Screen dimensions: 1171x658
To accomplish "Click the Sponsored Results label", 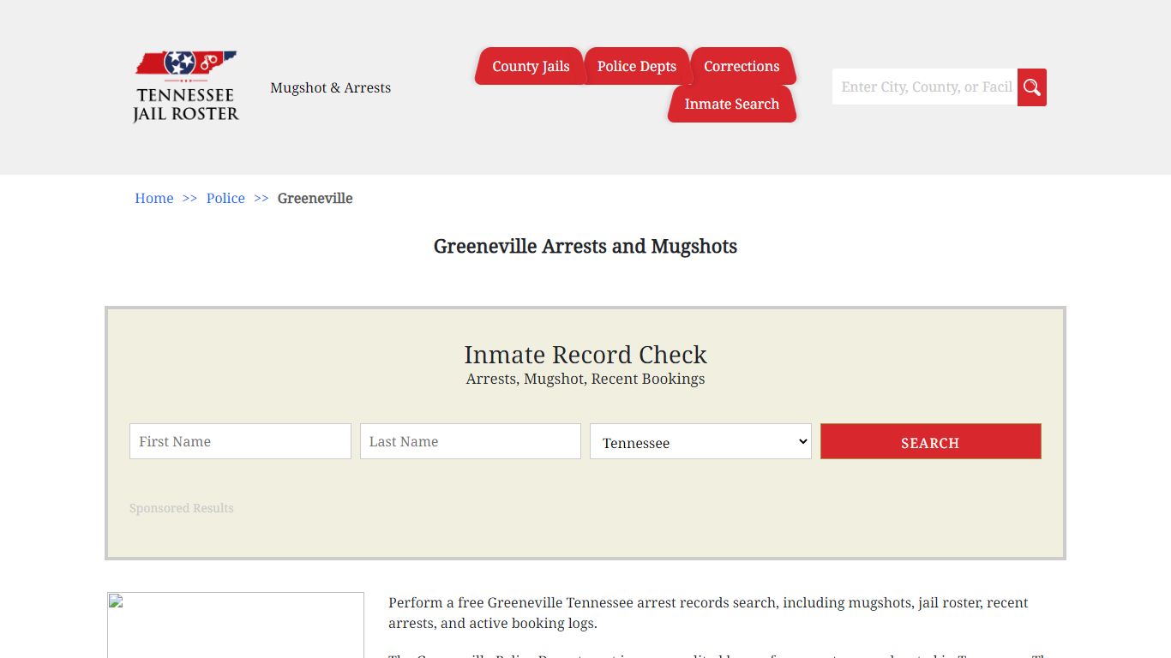I will tap(182, 508).
